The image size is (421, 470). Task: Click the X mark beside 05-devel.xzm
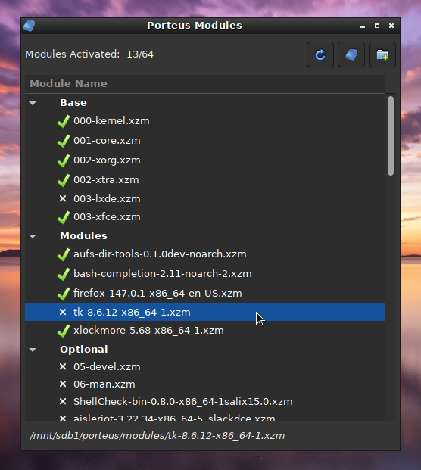coord(63,366)
